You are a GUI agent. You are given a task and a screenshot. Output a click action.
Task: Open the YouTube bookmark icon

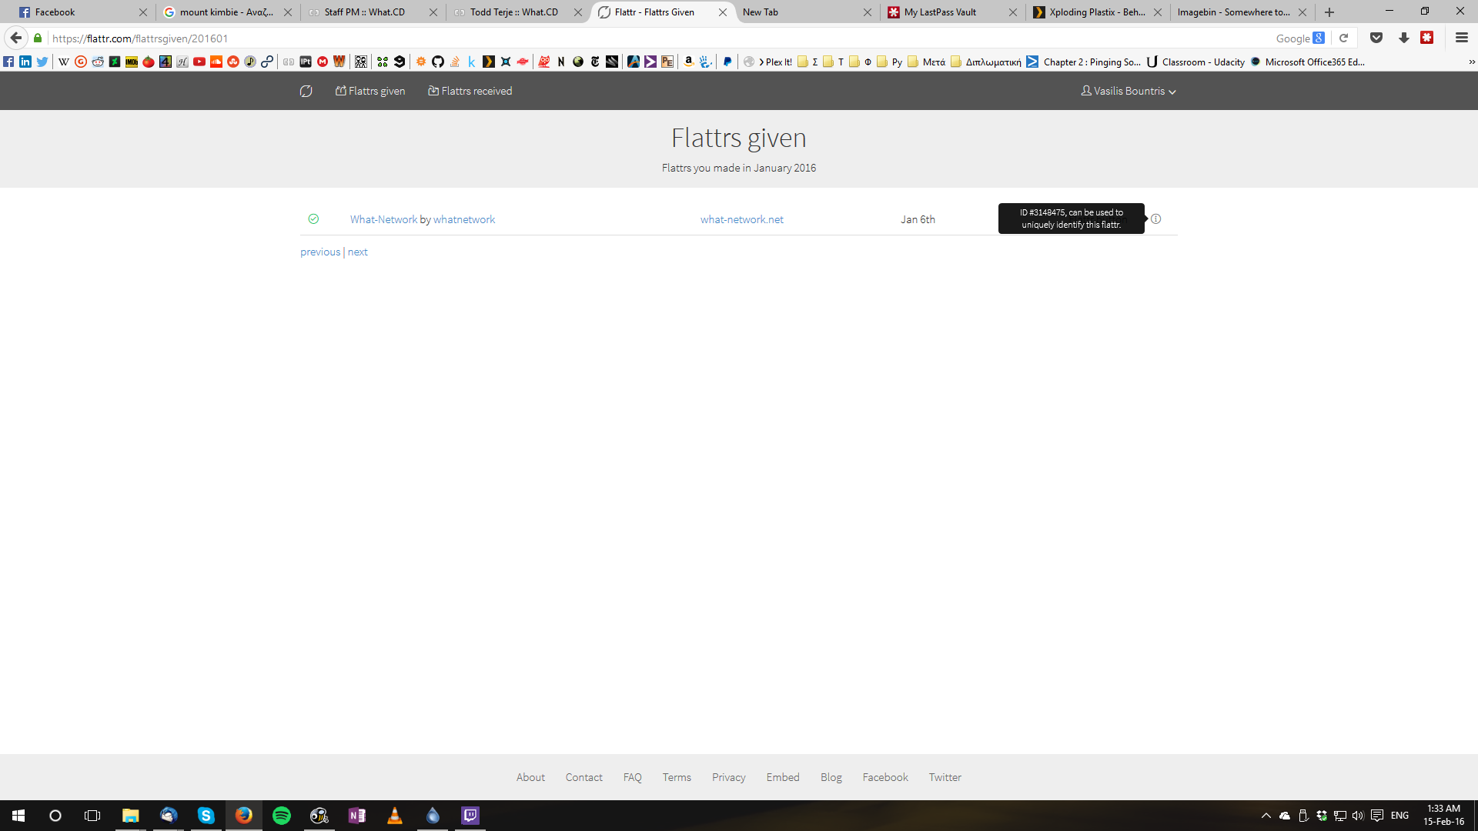pos(199,62)
